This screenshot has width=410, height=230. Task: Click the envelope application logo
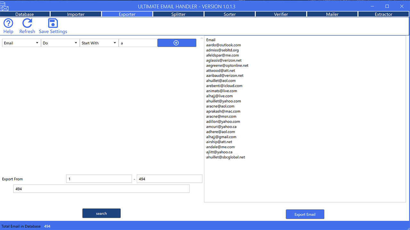coord(4,6)
